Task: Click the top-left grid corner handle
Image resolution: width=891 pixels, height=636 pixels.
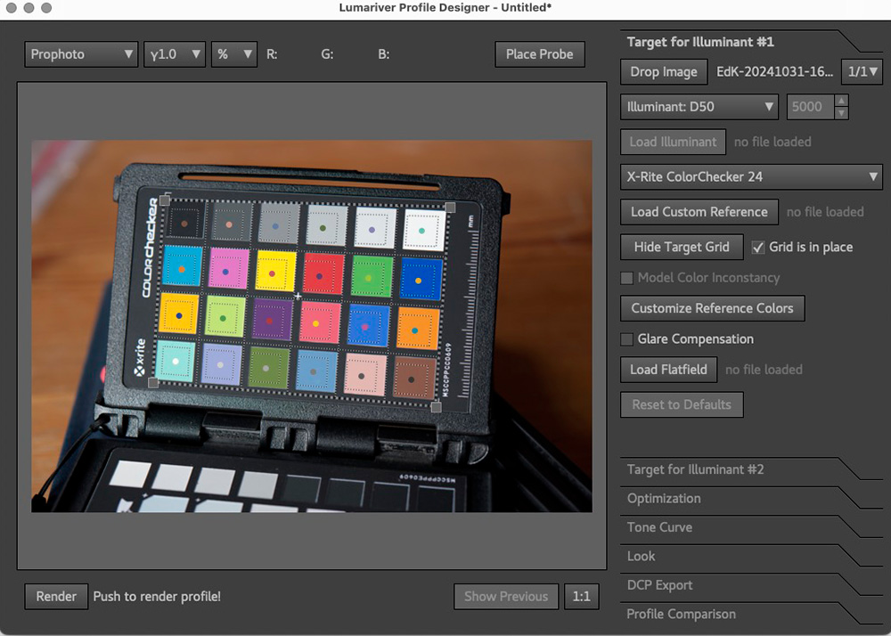Action: [164, 200]
